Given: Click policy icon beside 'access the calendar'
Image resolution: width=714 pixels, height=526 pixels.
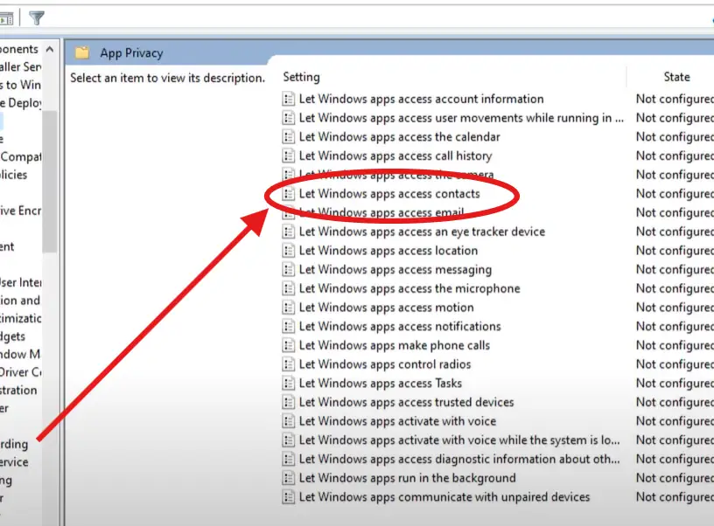Looking at the screenshot, I should click(288, 137).
